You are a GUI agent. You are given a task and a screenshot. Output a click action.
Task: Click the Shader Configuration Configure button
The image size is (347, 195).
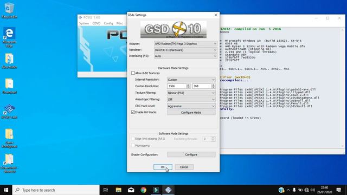[x=191, y=154]
